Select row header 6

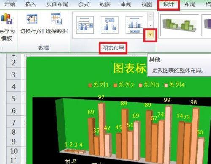[x=14, y=110]
